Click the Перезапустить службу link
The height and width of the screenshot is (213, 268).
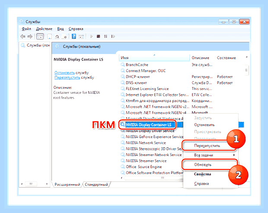(67, 77)
